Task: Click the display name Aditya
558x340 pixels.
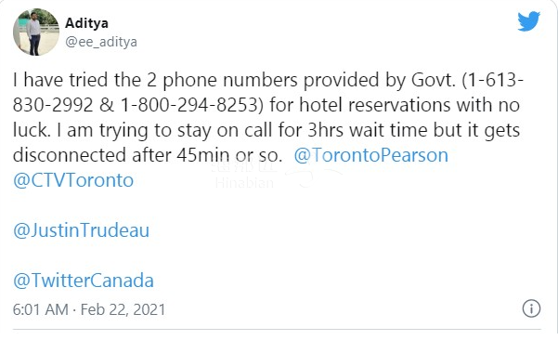Action: pos(86,23)
